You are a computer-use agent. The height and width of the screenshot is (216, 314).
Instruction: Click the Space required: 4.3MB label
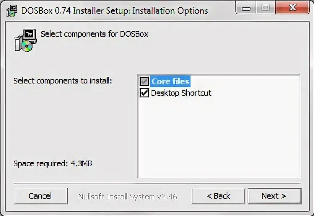(53, 163)
